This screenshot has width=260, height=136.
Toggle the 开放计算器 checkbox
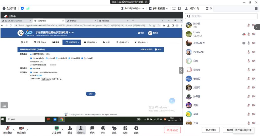31,69
